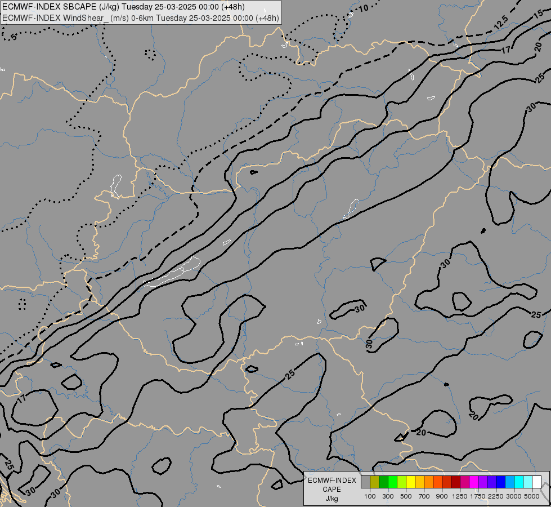The height and width of the screenshot is (507, 551).
Task: Click the CAPE J/kg legend title
Action: click(332, 490)
